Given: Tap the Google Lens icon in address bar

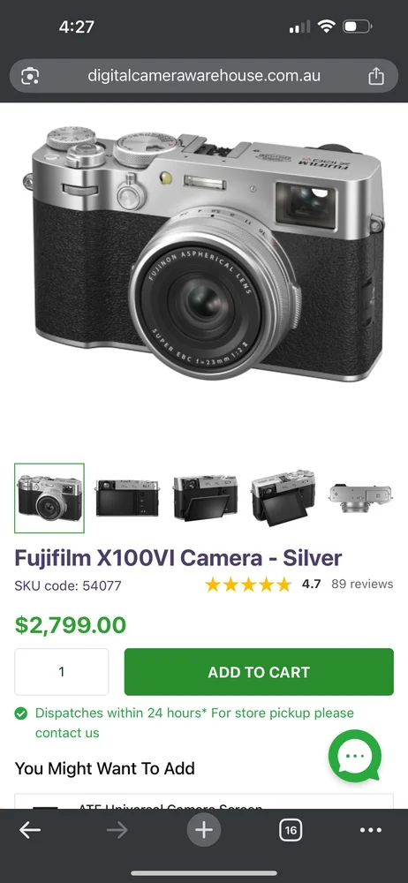Looking at the screenshot, I should [30, 75].
